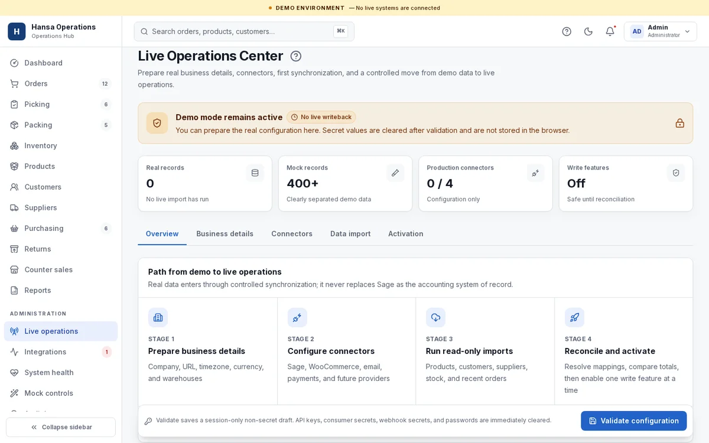Click the Stage 4 rocket icon
The image size is (709, 443).
coord(574,317)
